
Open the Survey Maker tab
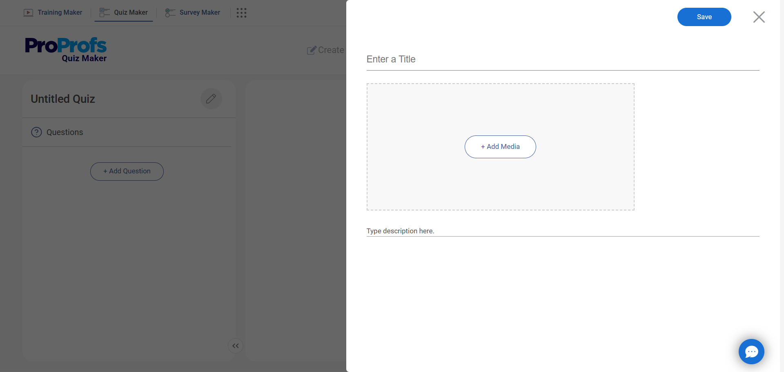[193, 13]
